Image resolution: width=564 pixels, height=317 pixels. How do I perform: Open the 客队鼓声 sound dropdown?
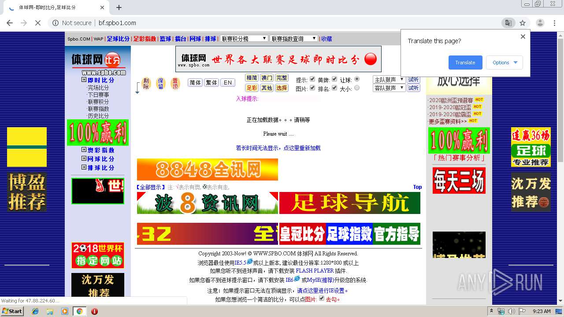[x=389, y=88]
